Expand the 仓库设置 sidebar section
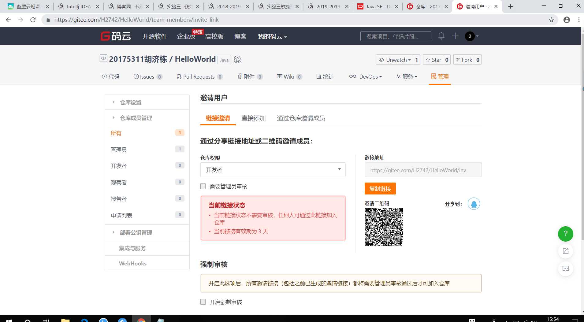 131,102
